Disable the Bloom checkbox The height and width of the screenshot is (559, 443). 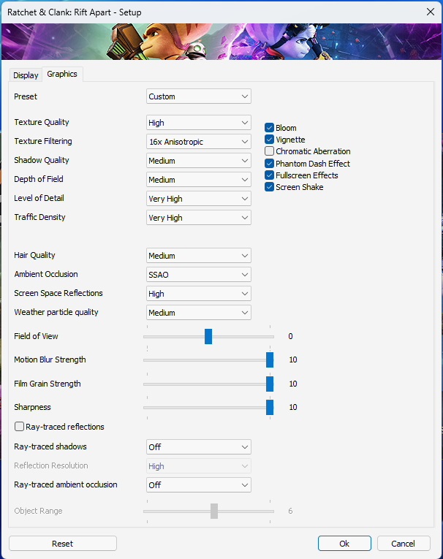coord(269,128)
